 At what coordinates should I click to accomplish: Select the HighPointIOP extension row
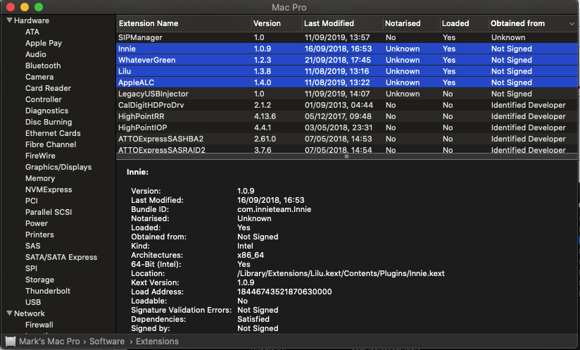point(347,127)
